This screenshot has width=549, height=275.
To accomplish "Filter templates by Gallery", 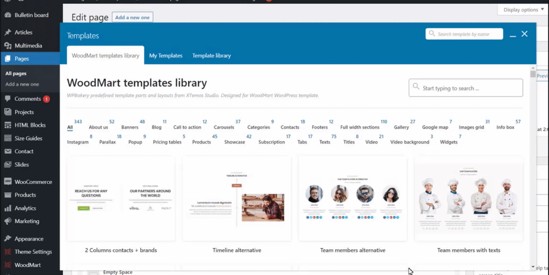I will [401, 128].
